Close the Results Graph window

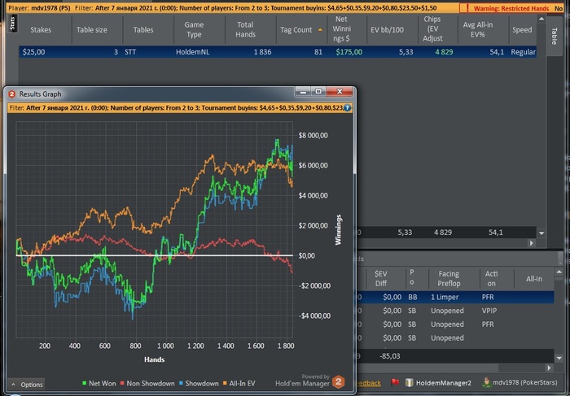point(340,91)
